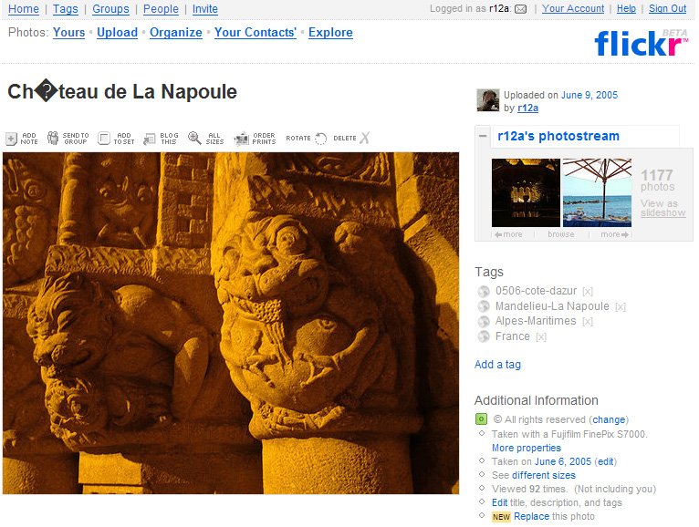
Task: Click the Add to Set icon
Action: (x=104, y=139)
